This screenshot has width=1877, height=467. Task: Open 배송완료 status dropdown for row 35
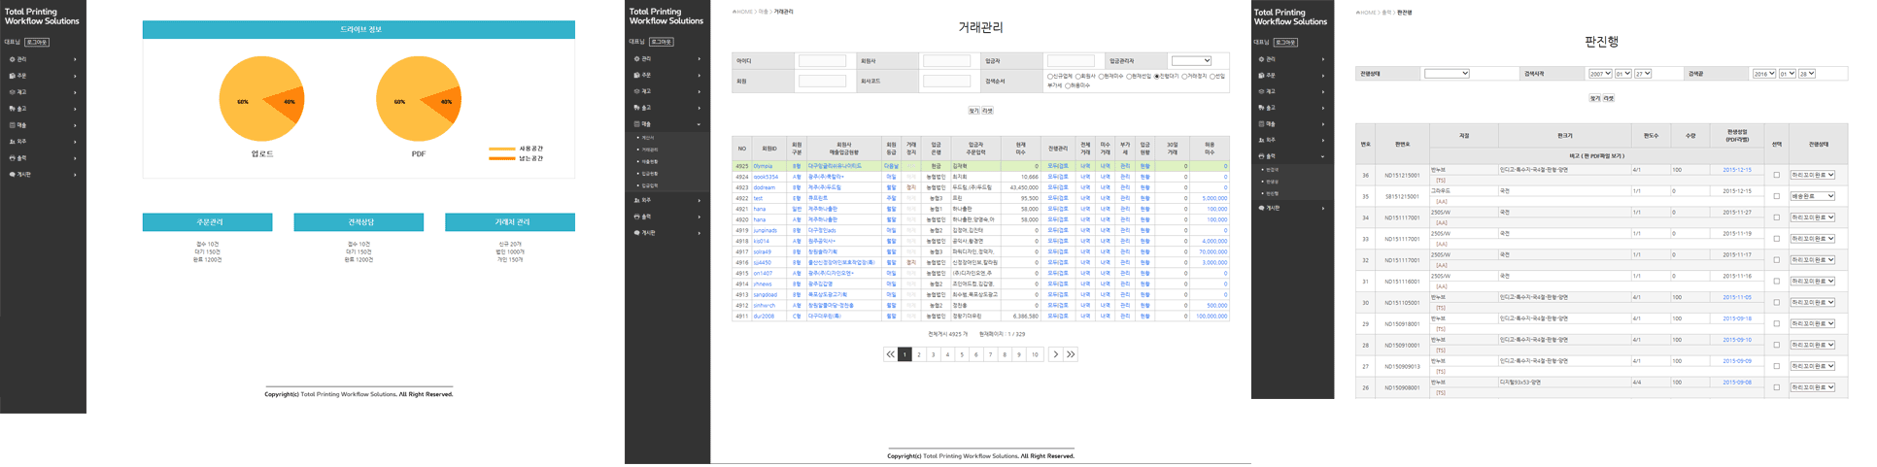1812,196
